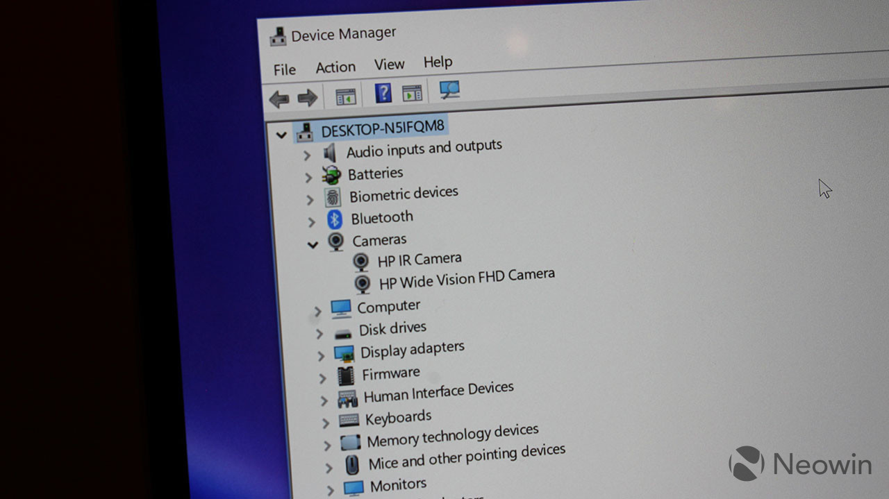
Task: Expand the Bluetooth category
Action: tap(312, 223)
